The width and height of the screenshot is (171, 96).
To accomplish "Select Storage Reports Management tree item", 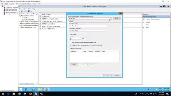I will (x=30, y=24).
